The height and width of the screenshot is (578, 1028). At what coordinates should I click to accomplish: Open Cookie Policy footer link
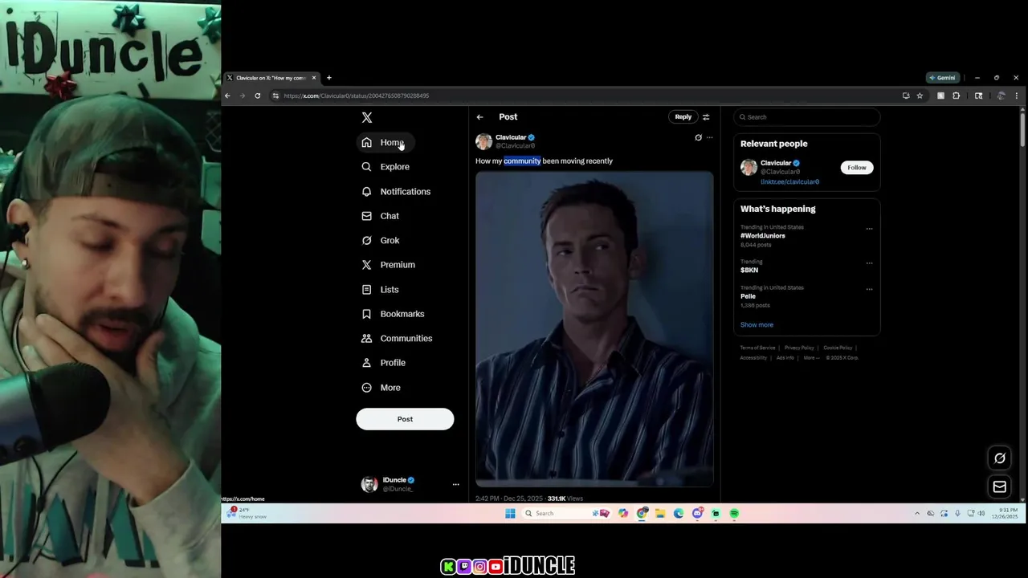[x=838, y=348]
